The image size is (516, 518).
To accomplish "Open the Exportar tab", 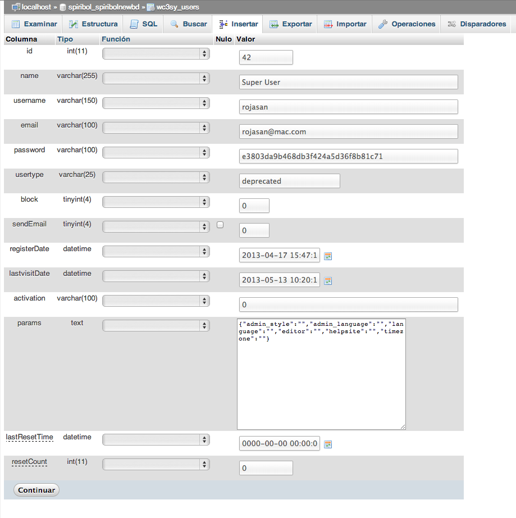I will tap(290, 24).
